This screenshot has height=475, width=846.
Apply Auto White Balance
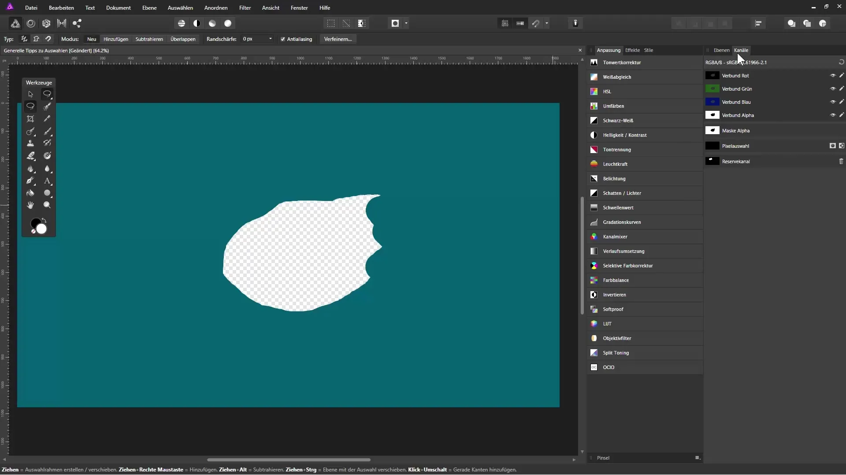point(228,23)
